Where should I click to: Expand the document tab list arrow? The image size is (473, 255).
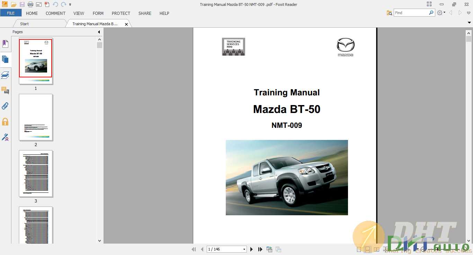[469, 22]
